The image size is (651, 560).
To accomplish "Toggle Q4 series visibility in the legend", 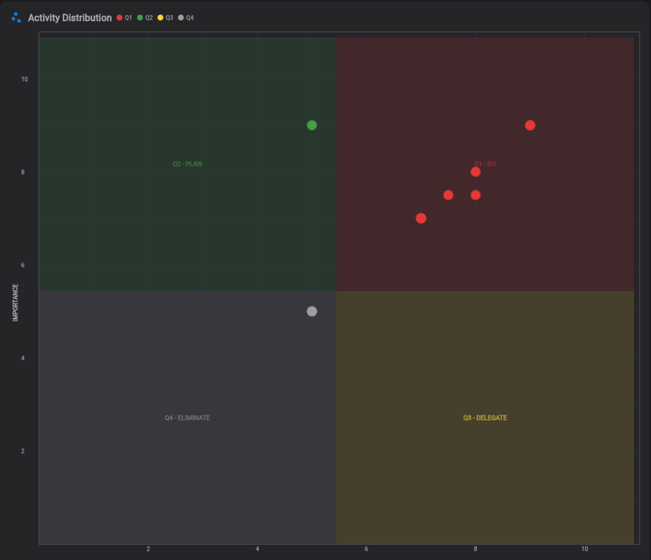I will coord(189,18).
